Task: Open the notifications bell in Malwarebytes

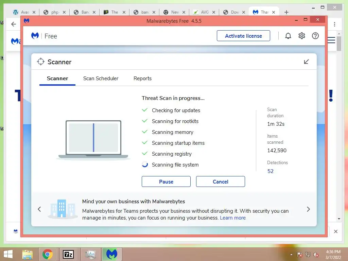Action: click(288, 36)
